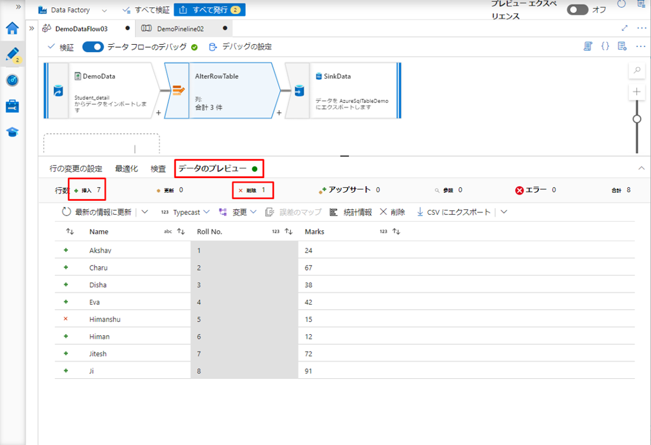Open the Home icon in sidebar
The image size is (651, 445).
[x=12, y=28]
